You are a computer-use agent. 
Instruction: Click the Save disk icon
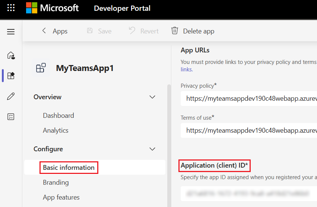coord(90,31)
